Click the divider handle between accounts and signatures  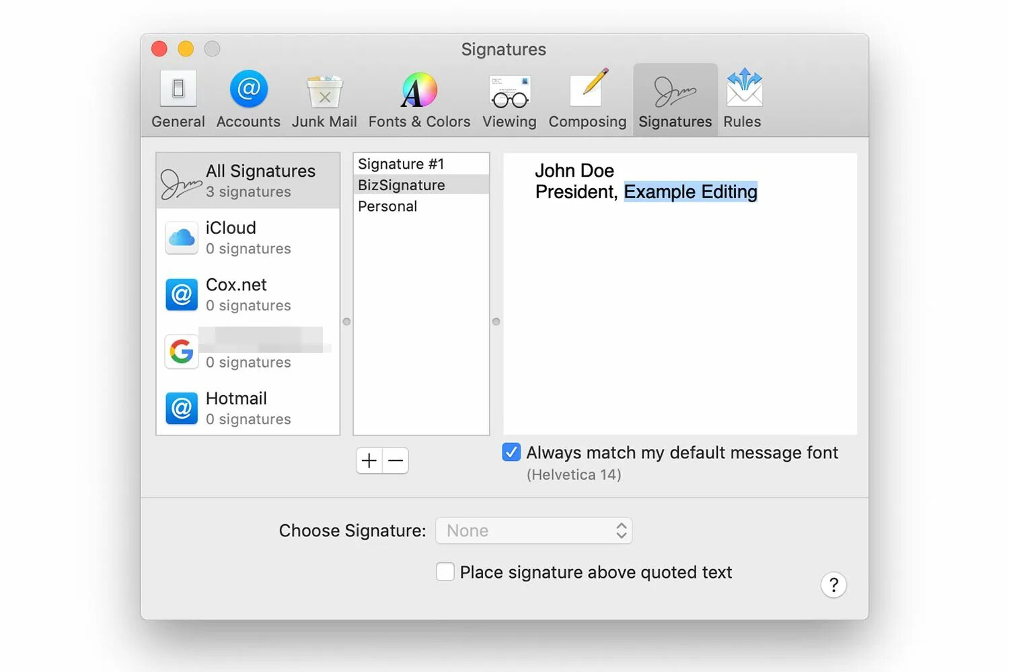[346, 322]
